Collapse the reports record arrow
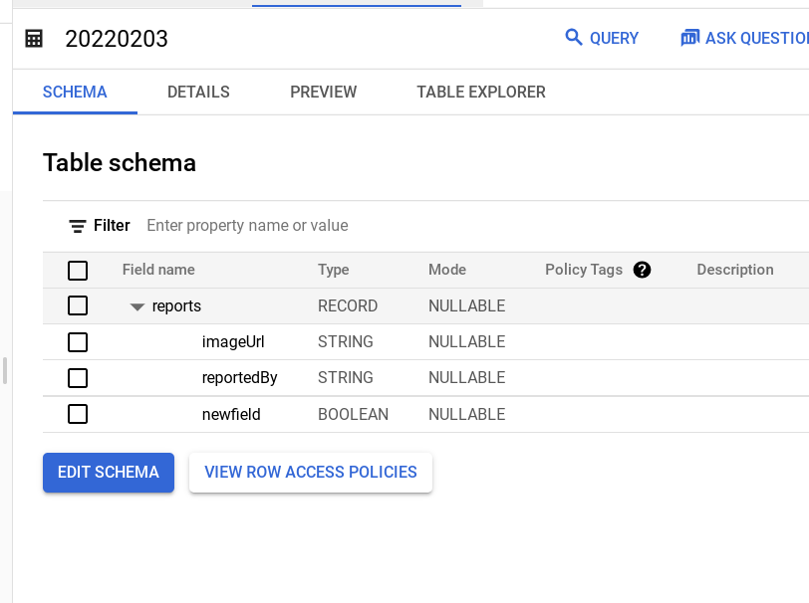 click(x=137, y=306)
